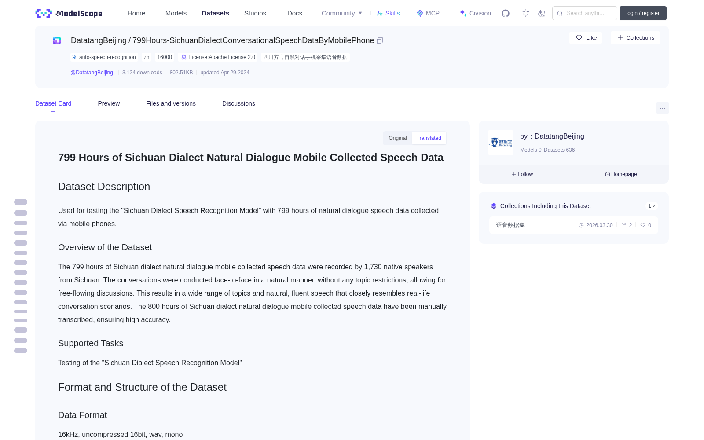Click the auto-speech-recognition tag icon
704x440 pixels.
[75, 57]
